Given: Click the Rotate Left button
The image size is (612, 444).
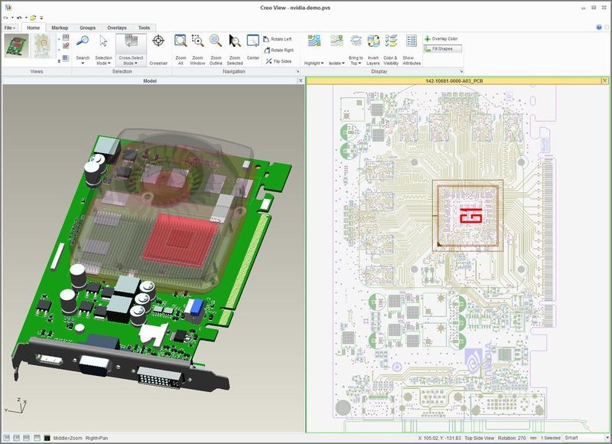Looking at the screenshot, I should pyautogui.click(x=277, y=39).
